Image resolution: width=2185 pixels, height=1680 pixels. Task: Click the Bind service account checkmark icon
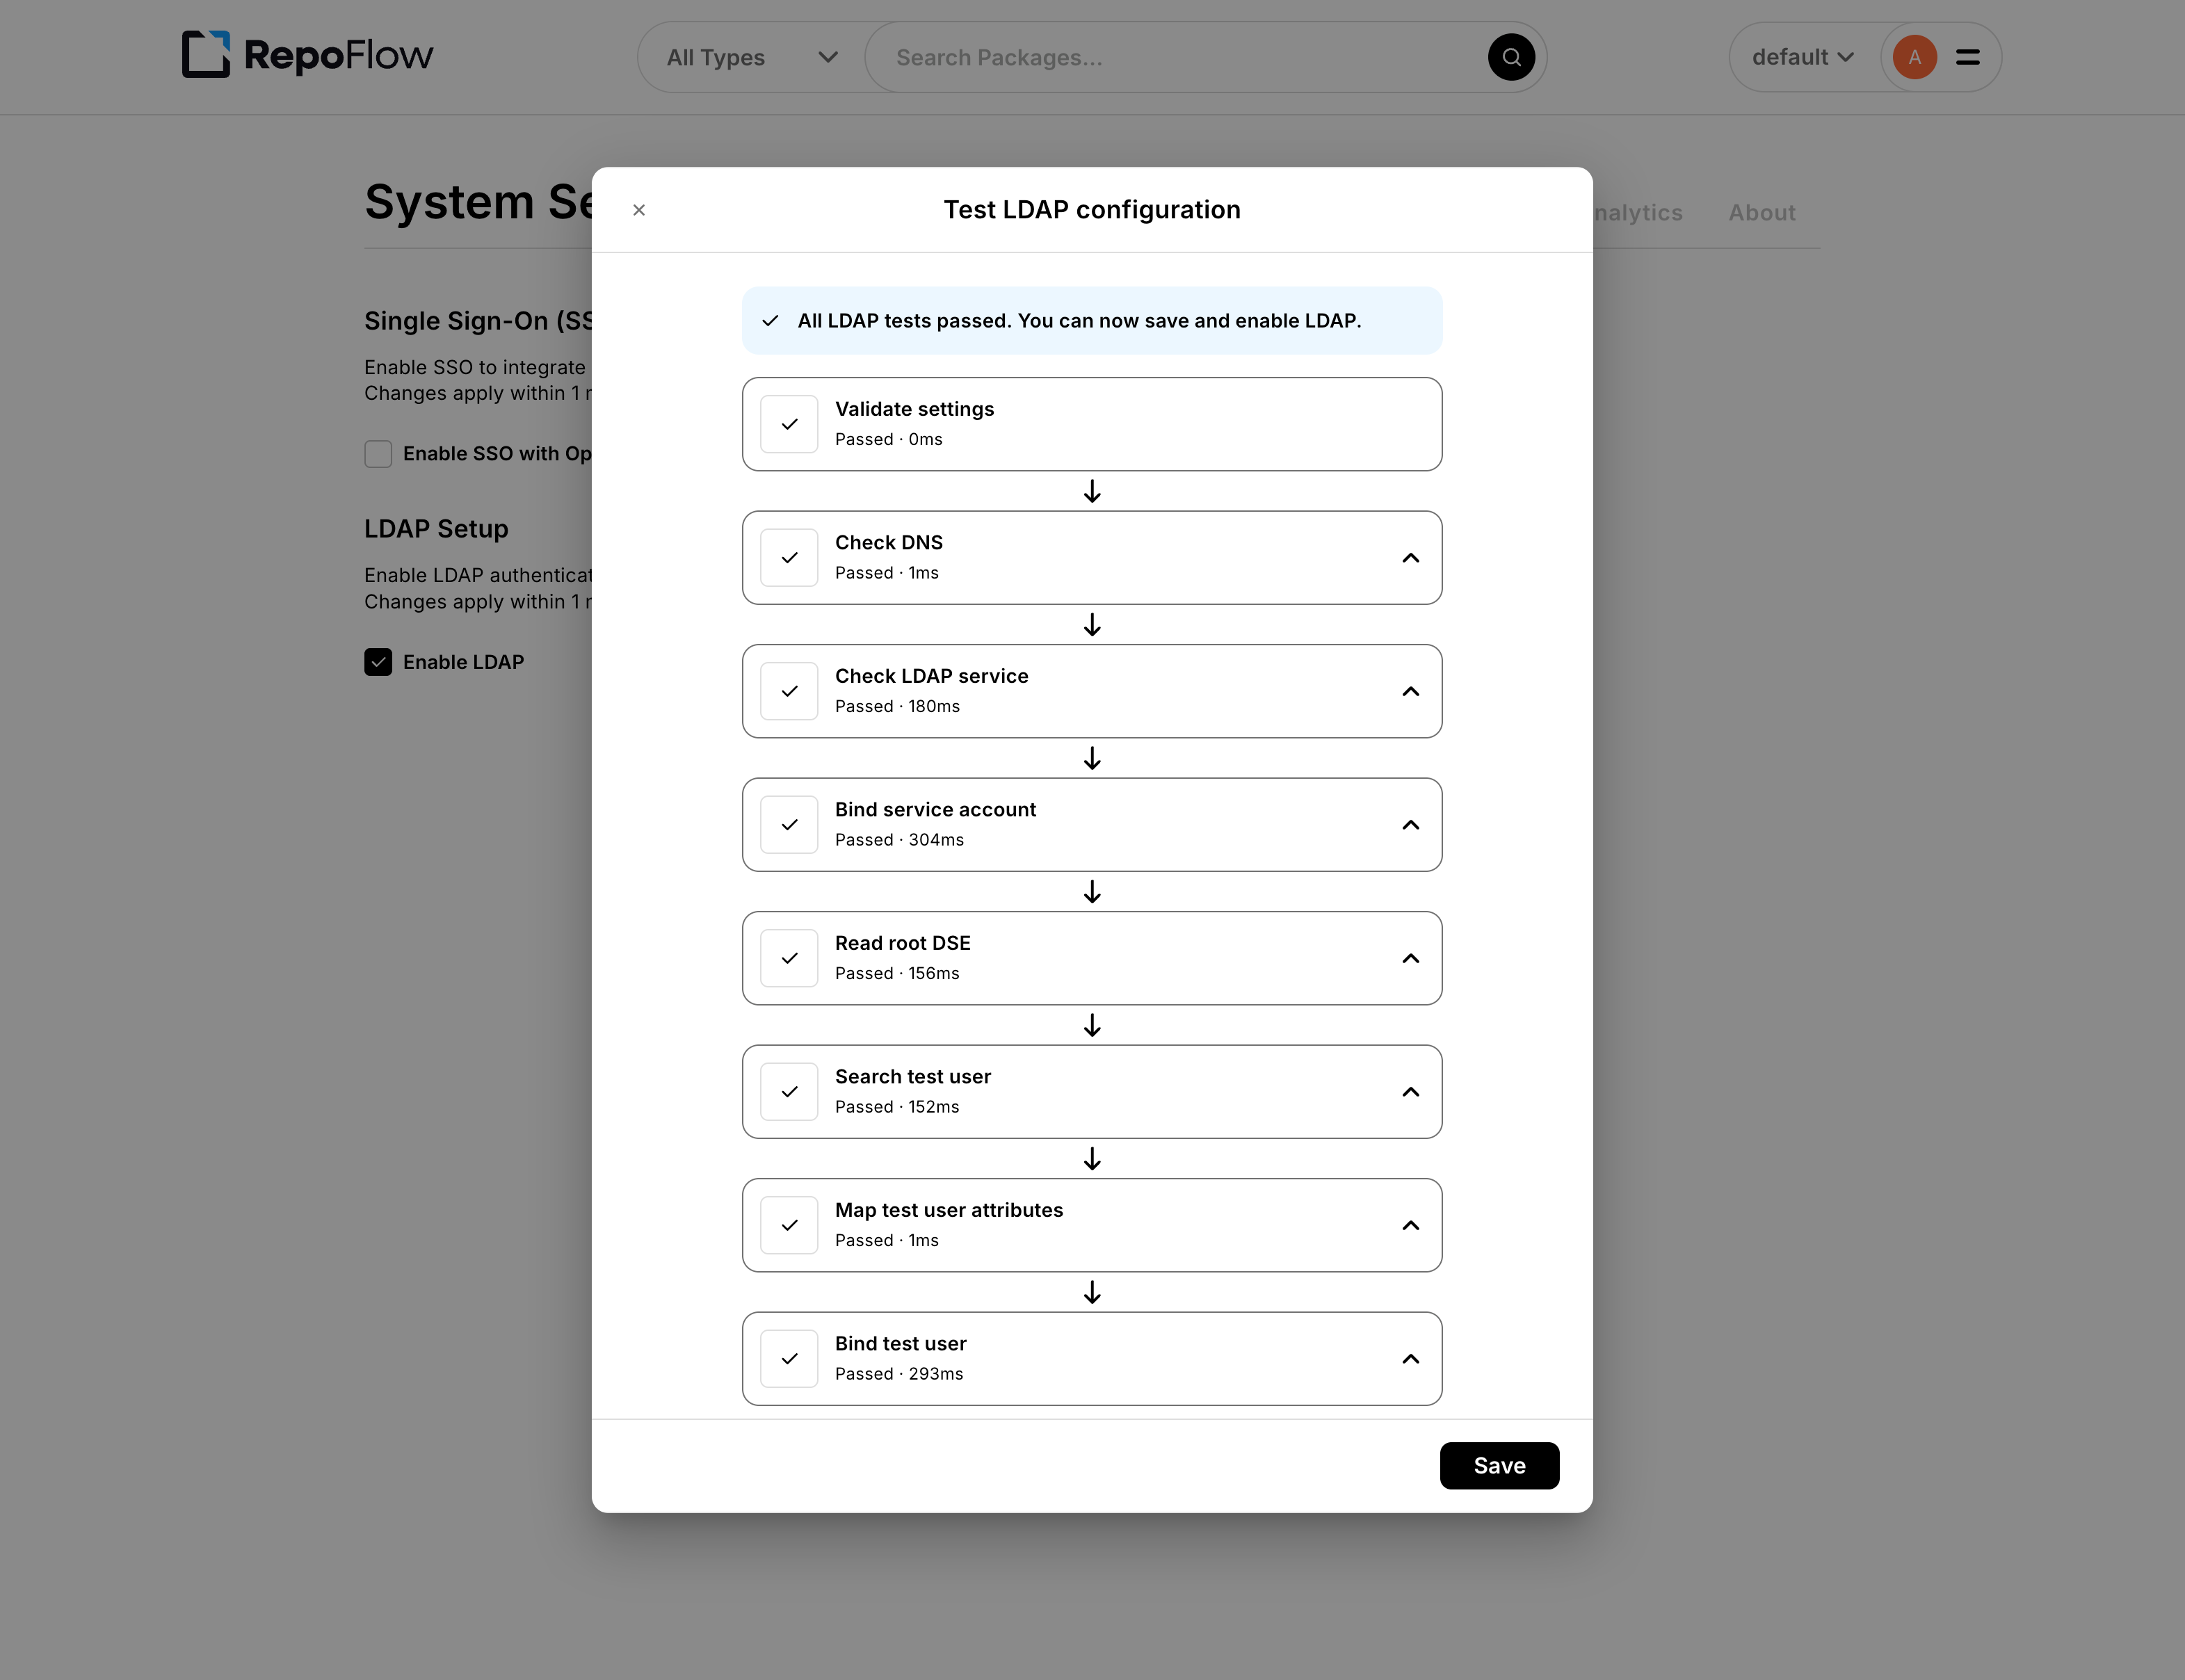(x=789, y=824)
